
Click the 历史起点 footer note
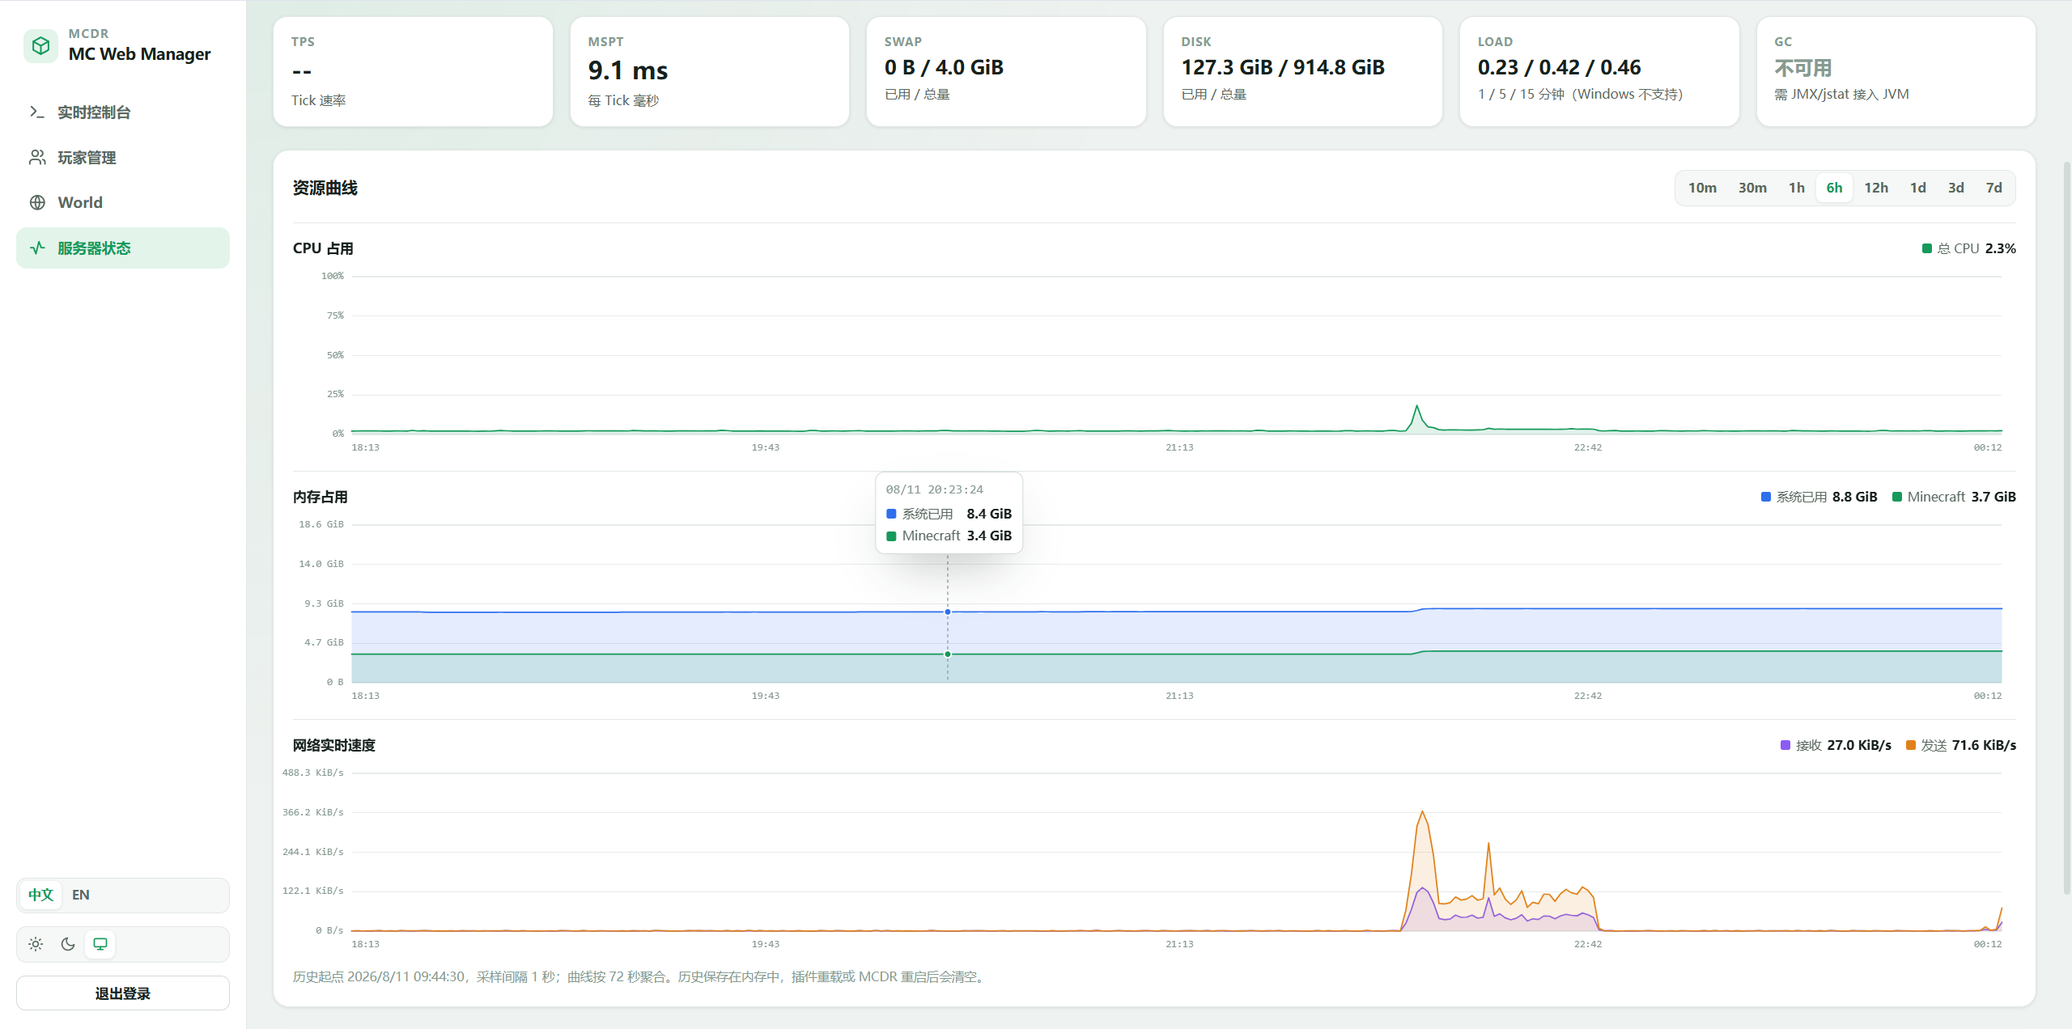point(639,976)
